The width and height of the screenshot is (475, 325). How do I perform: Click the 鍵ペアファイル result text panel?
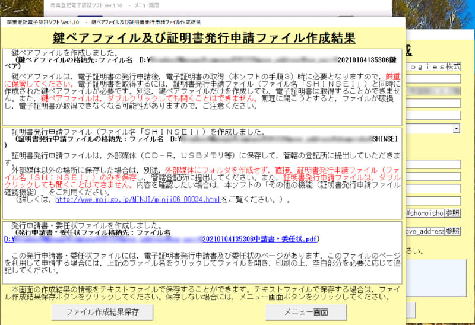(202, 87)
